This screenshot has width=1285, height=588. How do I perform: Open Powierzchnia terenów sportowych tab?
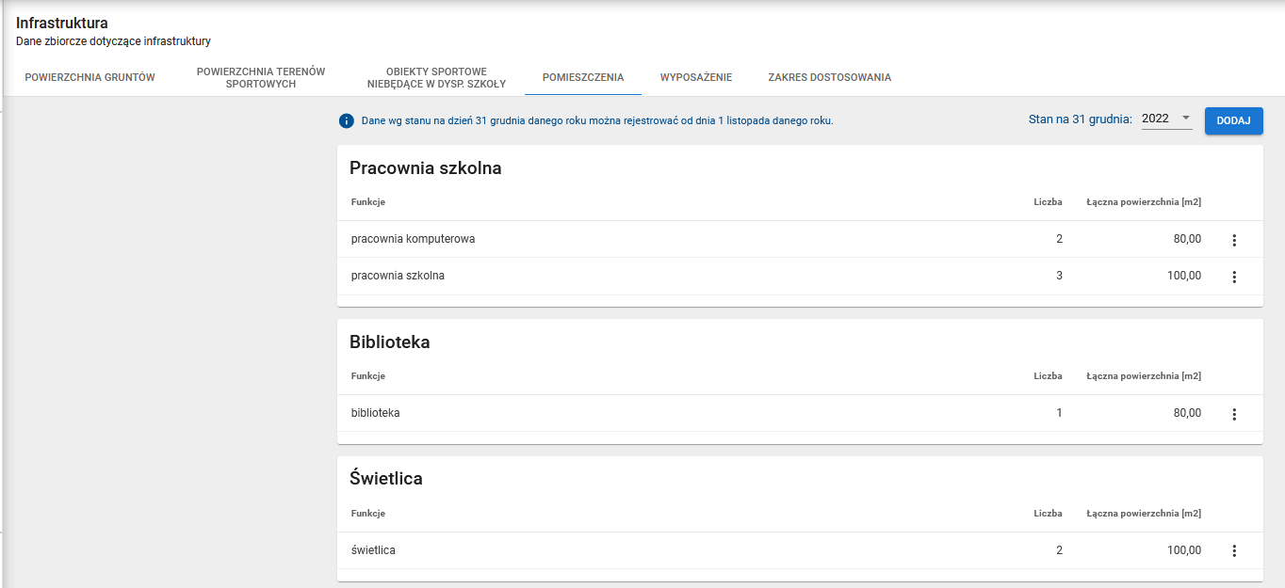[x=261, y=77]
